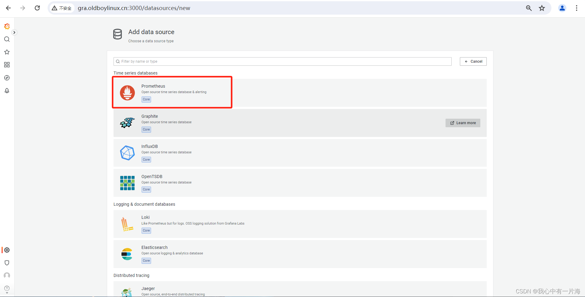Viewport: 585px width, 297px height.
Task: Select the Graphite logo icon
Action: [127, 123]
